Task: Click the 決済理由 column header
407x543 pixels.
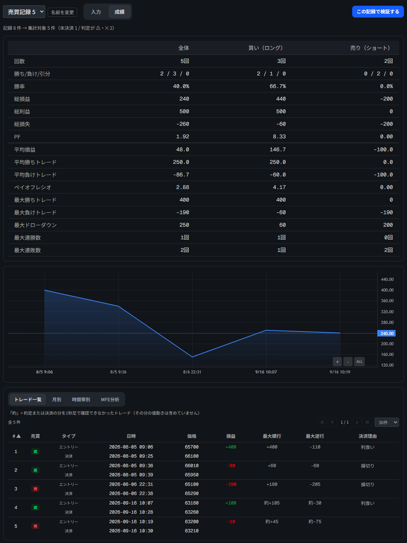Action: pyautogui.click(x=367, y=436)
